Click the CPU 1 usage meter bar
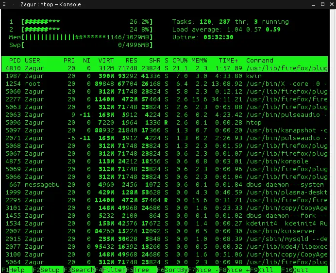 click(x=87, y=22)
